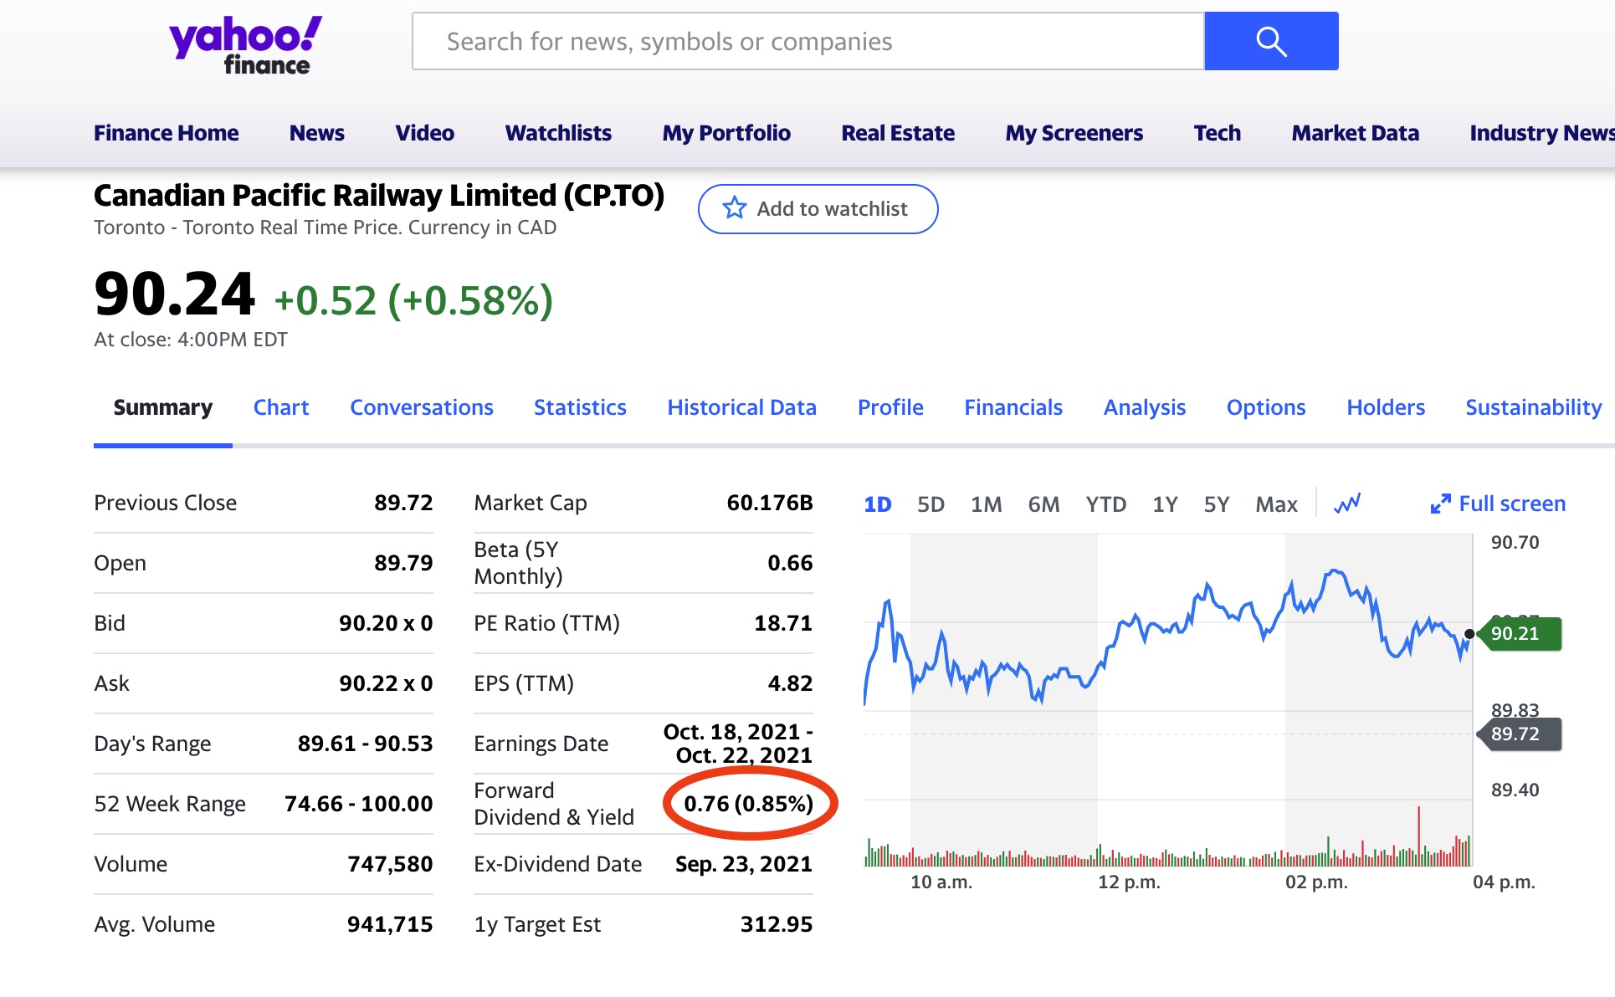Click the gray 89.72 previous close marker
1615x997 pixels.
pyautogui.click(x=1519, y=734)
